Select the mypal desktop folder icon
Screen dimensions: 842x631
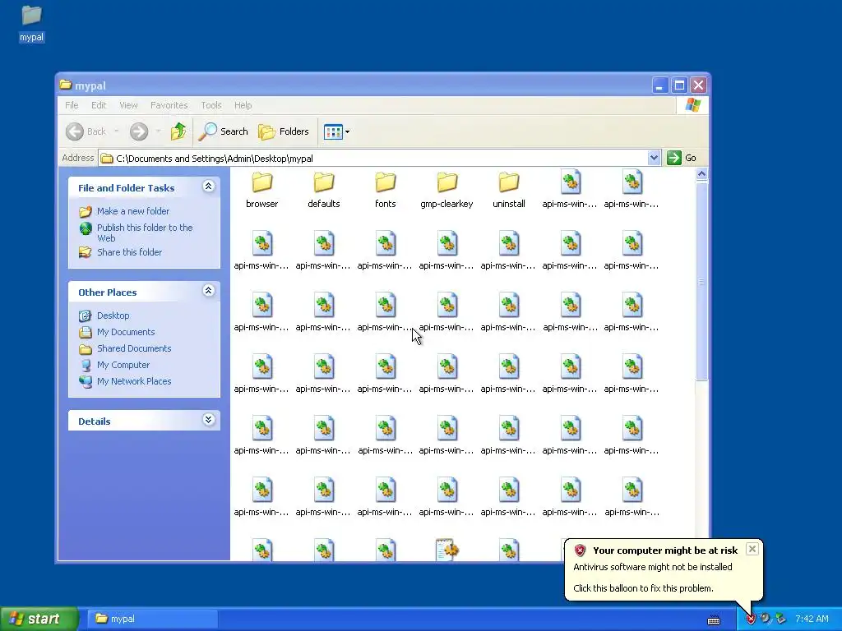(x=32, y=23)
